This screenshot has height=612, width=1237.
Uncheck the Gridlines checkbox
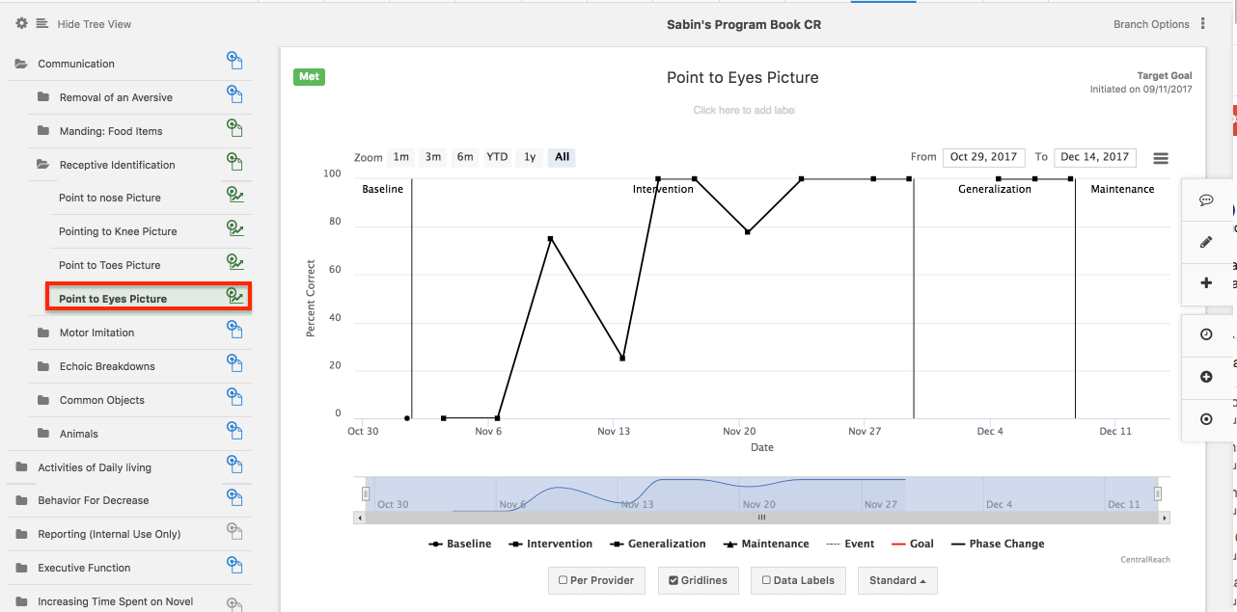pyautogui.click(x=673, y=580)
